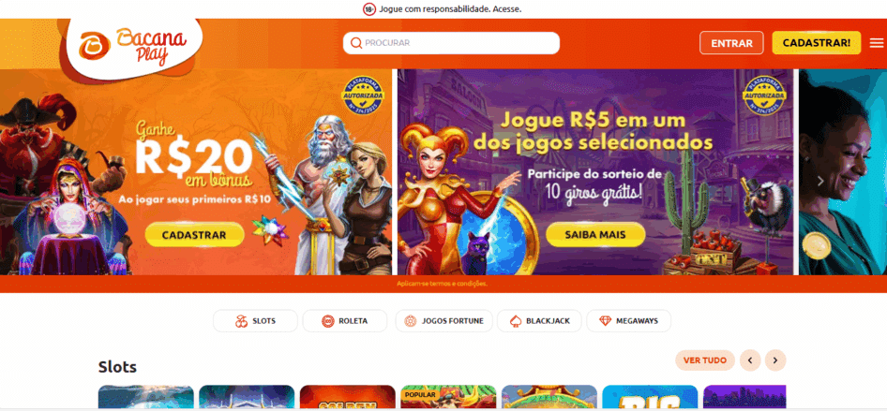
Task: Select the Jogos Fortune category
Action: [x=444, y=321]
